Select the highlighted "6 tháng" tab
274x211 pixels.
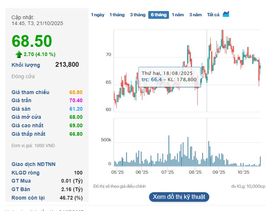158,15
